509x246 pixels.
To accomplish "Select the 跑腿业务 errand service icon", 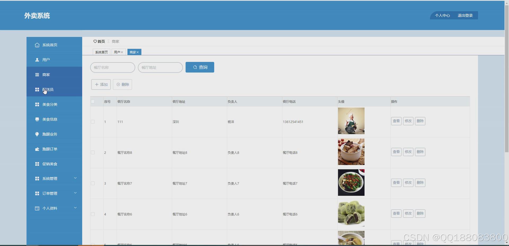I will [x=37, y=134].
